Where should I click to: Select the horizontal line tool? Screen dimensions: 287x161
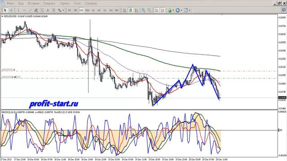tap(24, 10)
